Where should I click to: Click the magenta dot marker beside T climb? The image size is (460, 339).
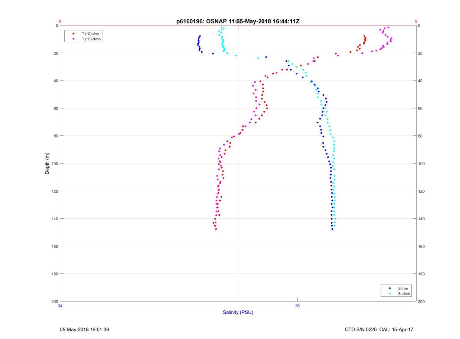[x=73, y=39]
